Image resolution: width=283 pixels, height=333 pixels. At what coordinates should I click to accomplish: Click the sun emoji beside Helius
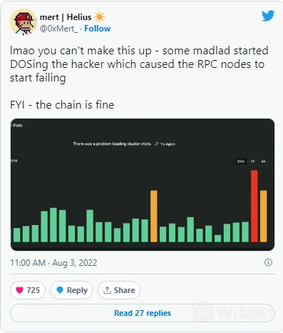[99, 17]
